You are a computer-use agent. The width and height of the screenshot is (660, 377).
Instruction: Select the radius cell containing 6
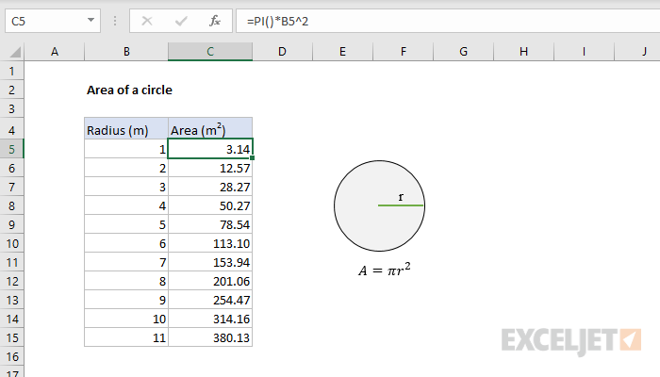126,243
